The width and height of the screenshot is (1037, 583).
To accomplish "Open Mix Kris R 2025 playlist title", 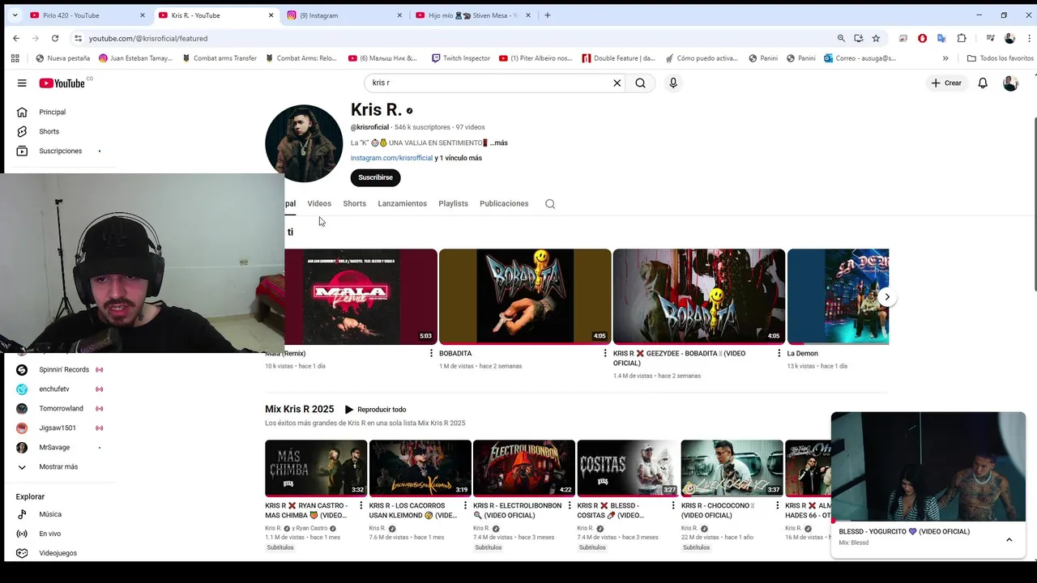I will 299,409.
